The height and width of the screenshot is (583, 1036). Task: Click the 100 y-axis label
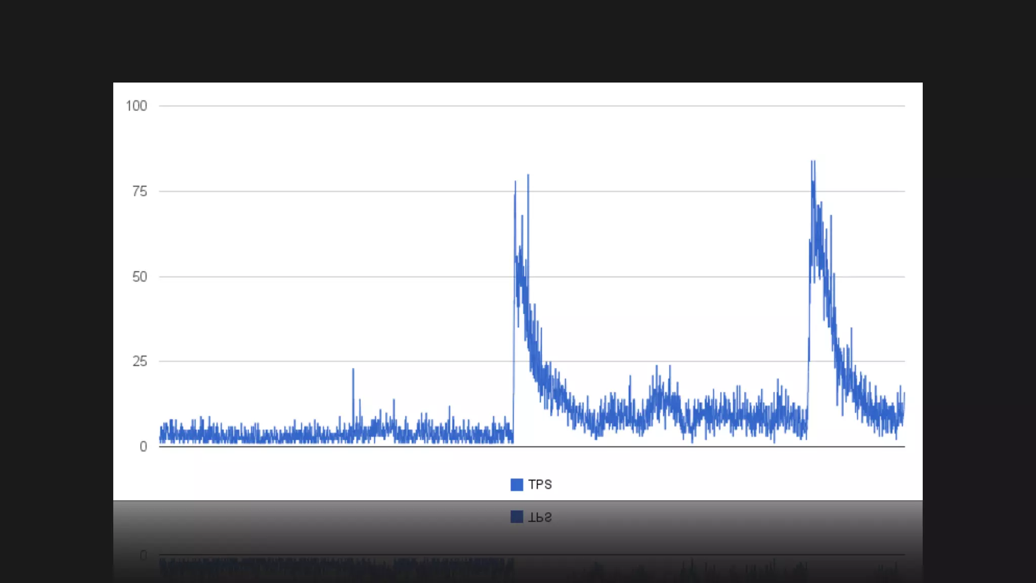[136, 106]
